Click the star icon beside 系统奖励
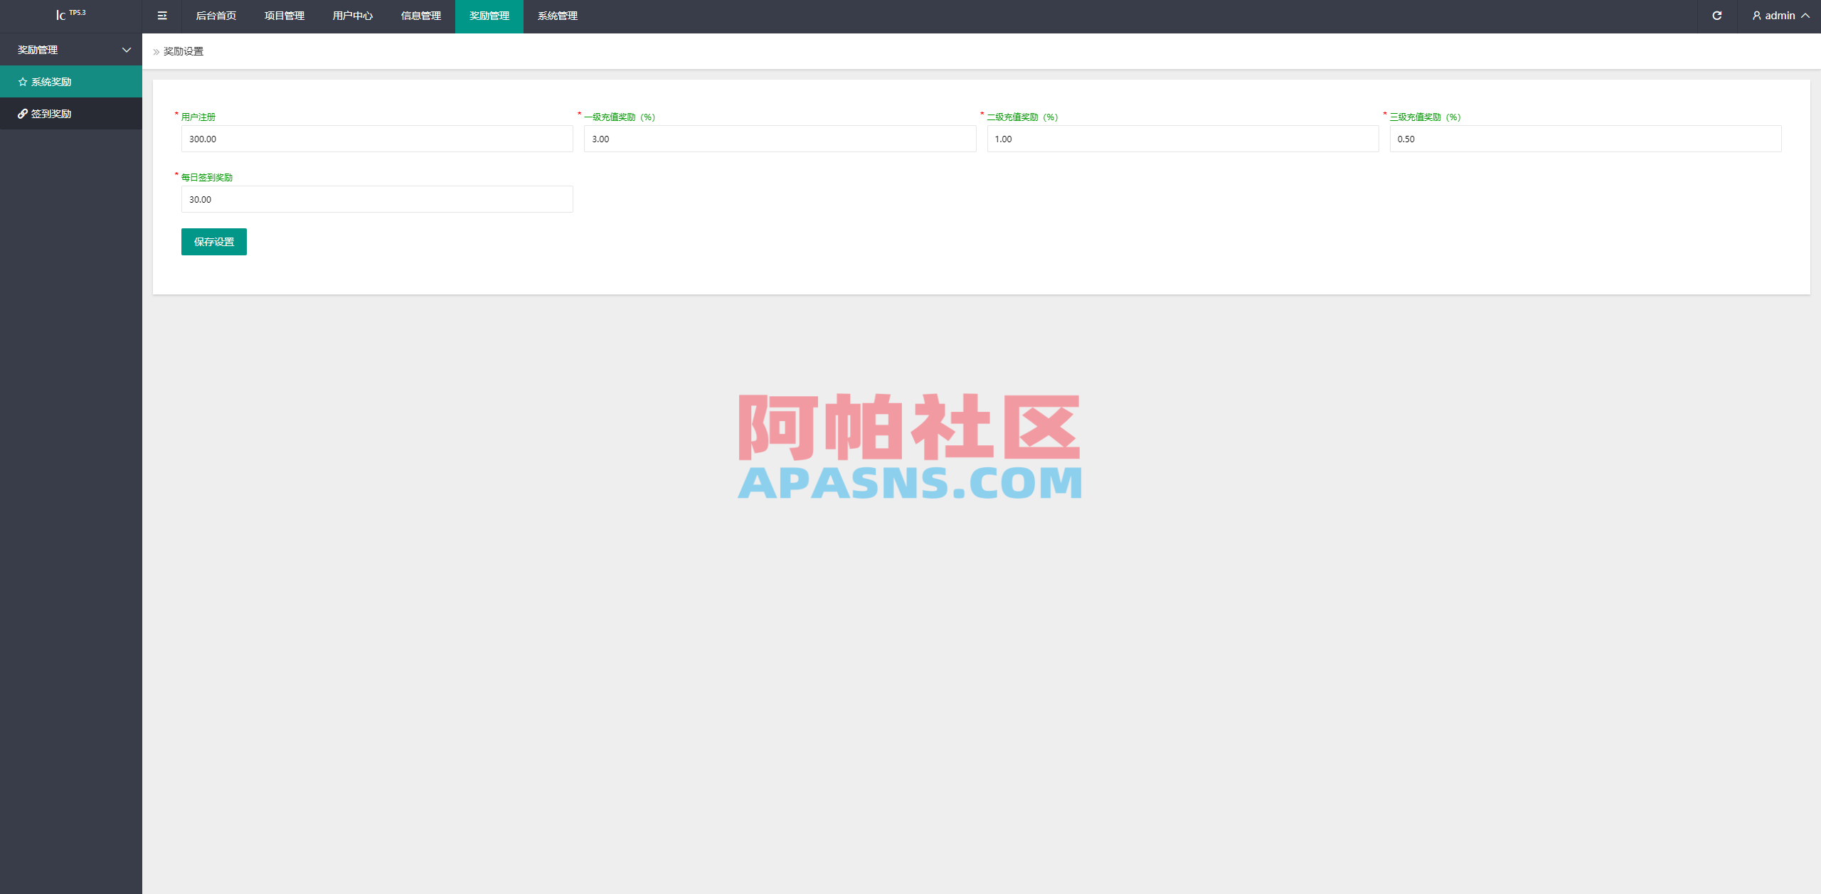1821x894 pixels. [x=21, y=81]
